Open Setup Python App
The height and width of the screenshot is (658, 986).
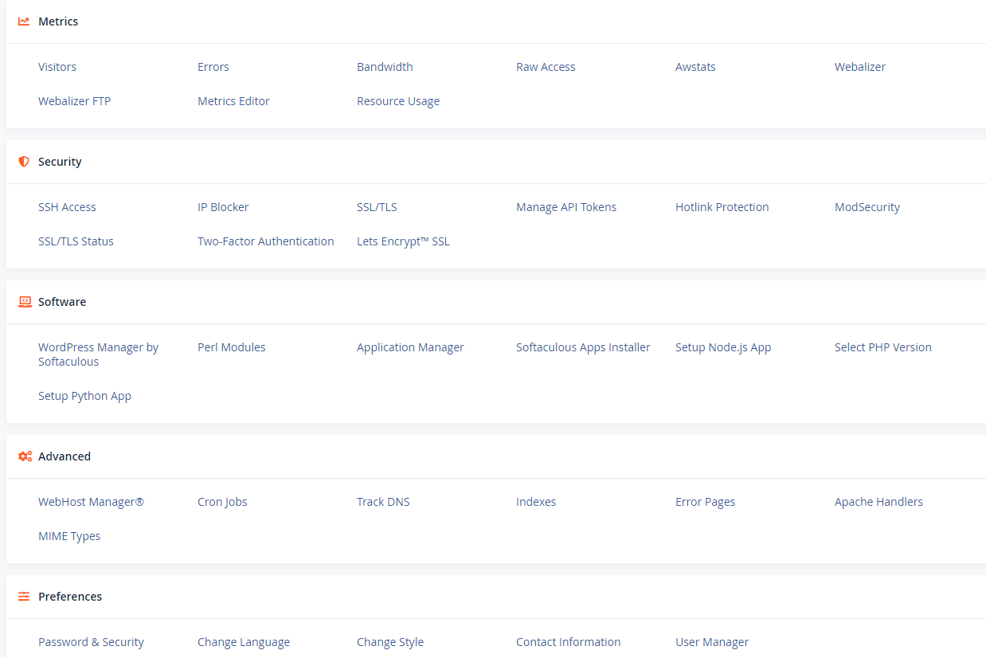[84, 396]
